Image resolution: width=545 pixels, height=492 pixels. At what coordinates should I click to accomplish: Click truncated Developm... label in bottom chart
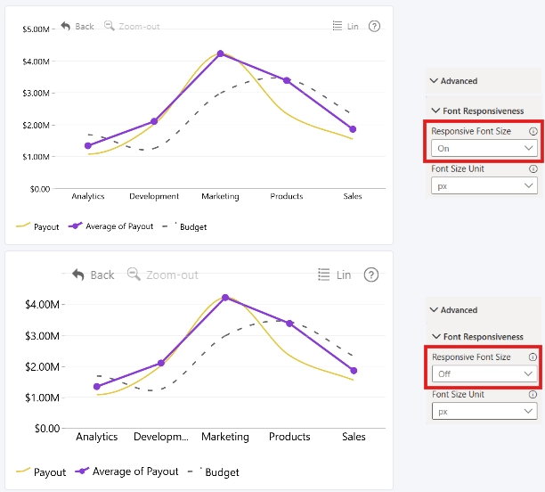coord(161,437)
